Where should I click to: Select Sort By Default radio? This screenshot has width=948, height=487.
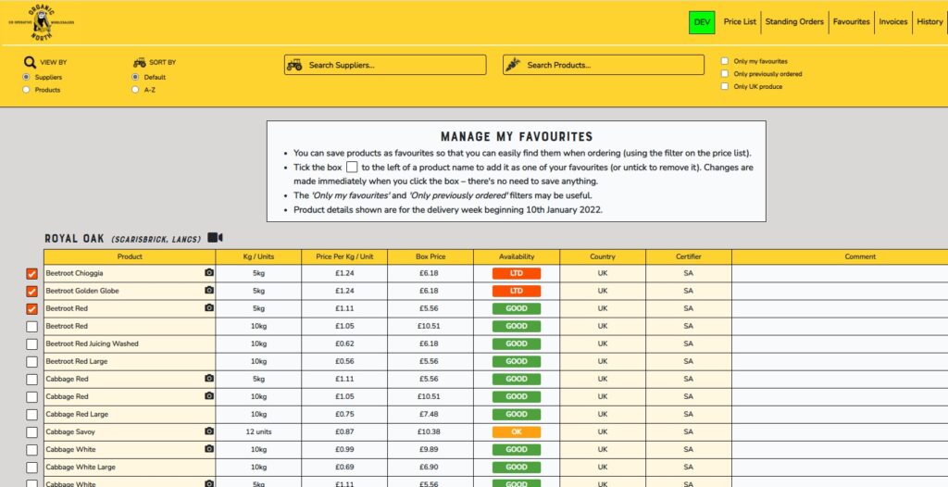[135, 77]
